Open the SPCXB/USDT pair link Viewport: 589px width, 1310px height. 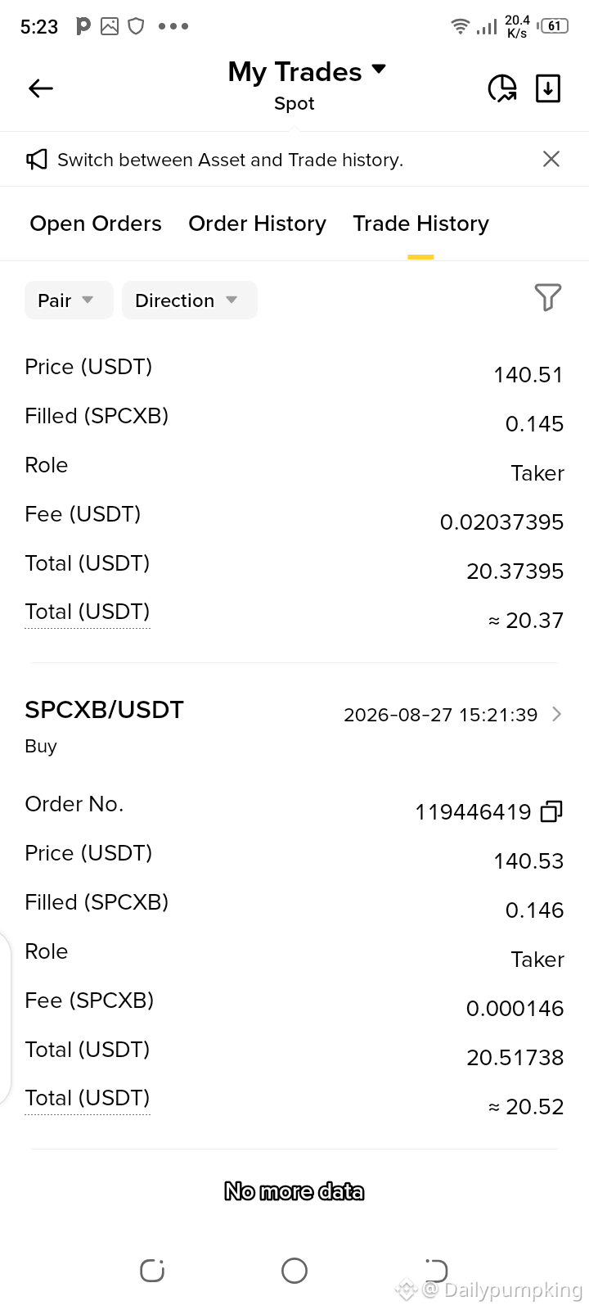point(104,710)
